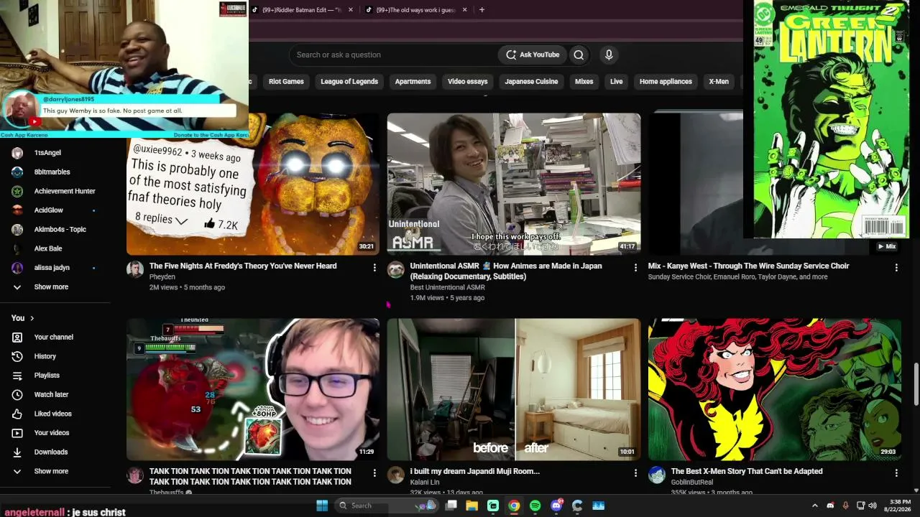The height and width of the screenshot is (517, 920).
Task: Open alissa jadyn subscription channel
Action: point(52,268)
